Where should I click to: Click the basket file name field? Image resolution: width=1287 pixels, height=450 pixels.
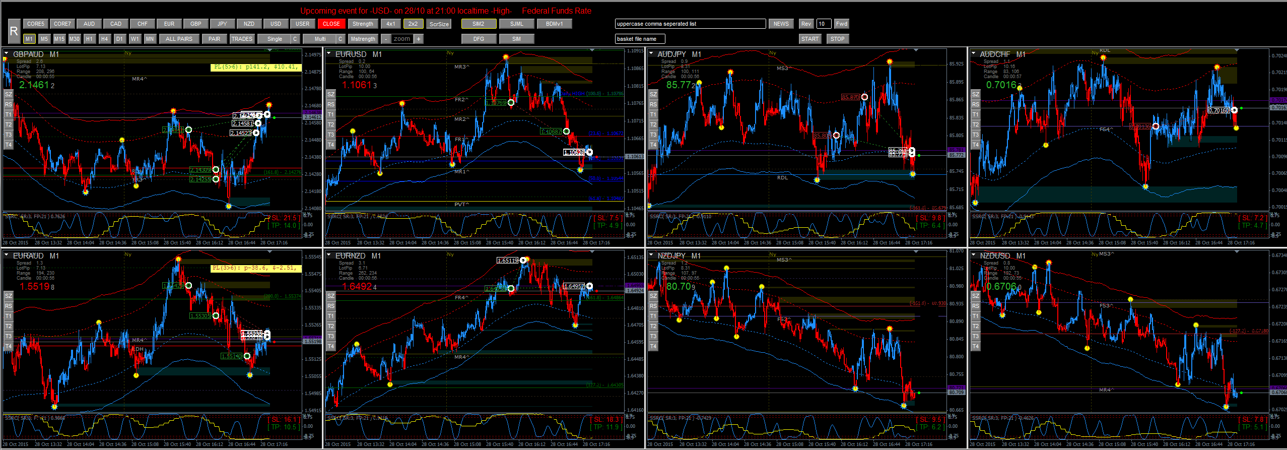pyautogui.click(x=640, y=39)
